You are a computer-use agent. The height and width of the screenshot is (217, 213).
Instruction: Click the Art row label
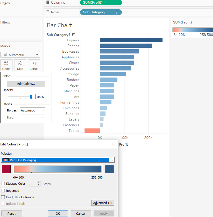[77, 96]
